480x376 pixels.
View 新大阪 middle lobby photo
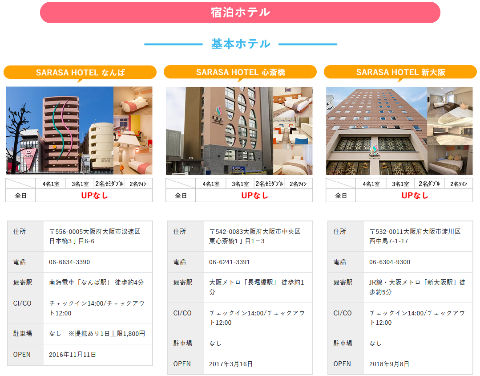[x=450, y=131]
